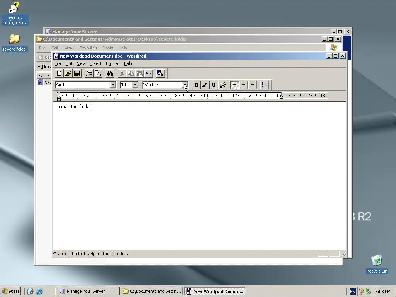
Task: Toggle Bold formatting
Action: click(196, 85)
